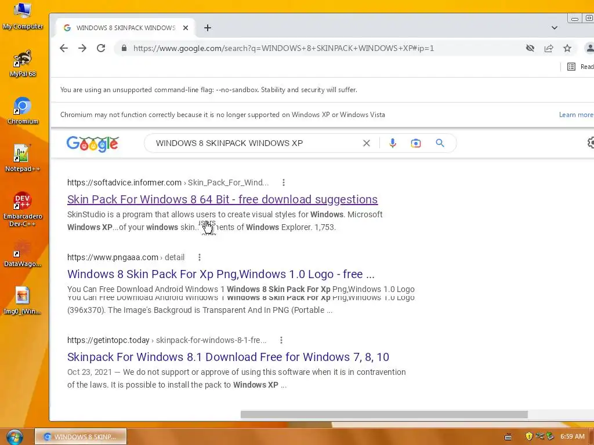Reload the current page
Viewport: 594px width, 445px height.
[101, 48]
